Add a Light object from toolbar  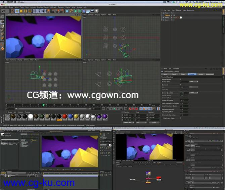[x=97, y=11]
